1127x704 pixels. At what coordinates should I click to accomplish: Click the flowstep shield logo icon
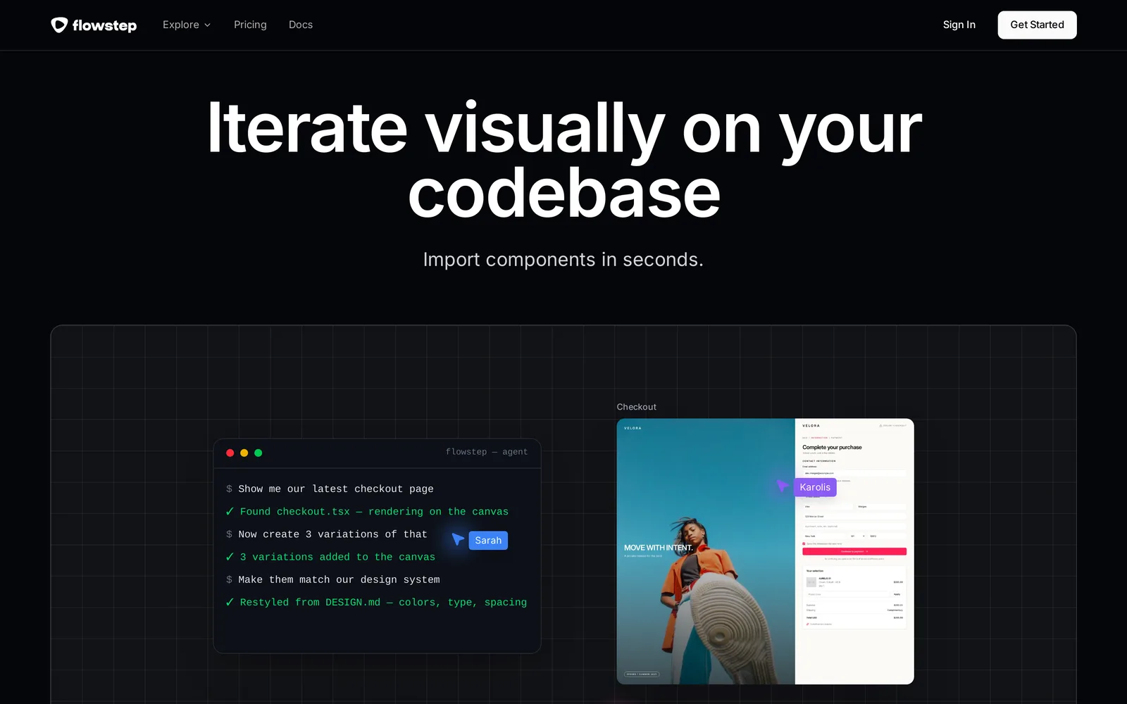(x=59, y=25)
